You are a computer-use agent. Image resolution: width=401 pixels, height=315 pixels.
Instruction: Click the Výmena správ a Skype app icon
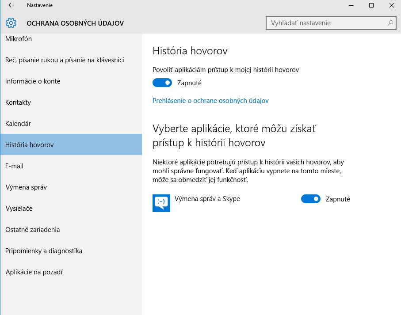[161, 203]
